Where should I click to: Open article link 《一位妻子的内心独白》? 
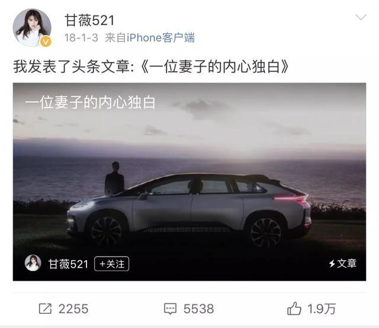click(x=214, y=66)
